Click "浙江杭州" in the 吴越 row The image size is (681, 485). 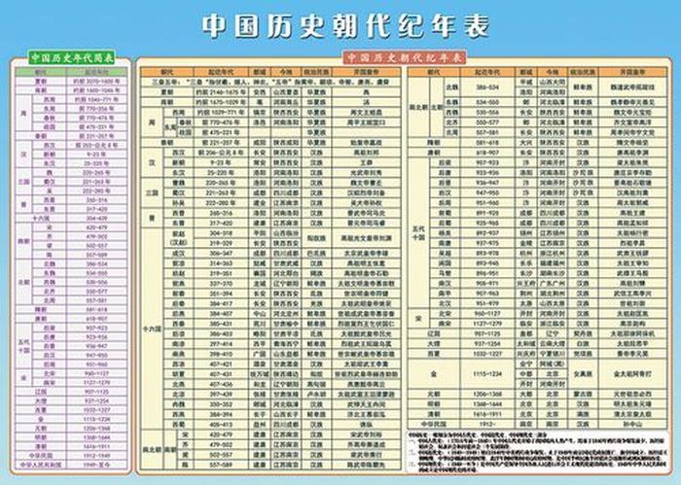(553, 254)
